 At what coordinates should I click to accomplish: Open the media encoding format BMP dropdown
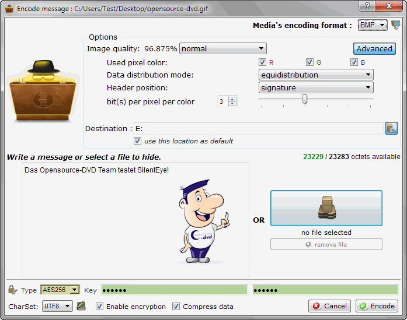click(373, 25)
